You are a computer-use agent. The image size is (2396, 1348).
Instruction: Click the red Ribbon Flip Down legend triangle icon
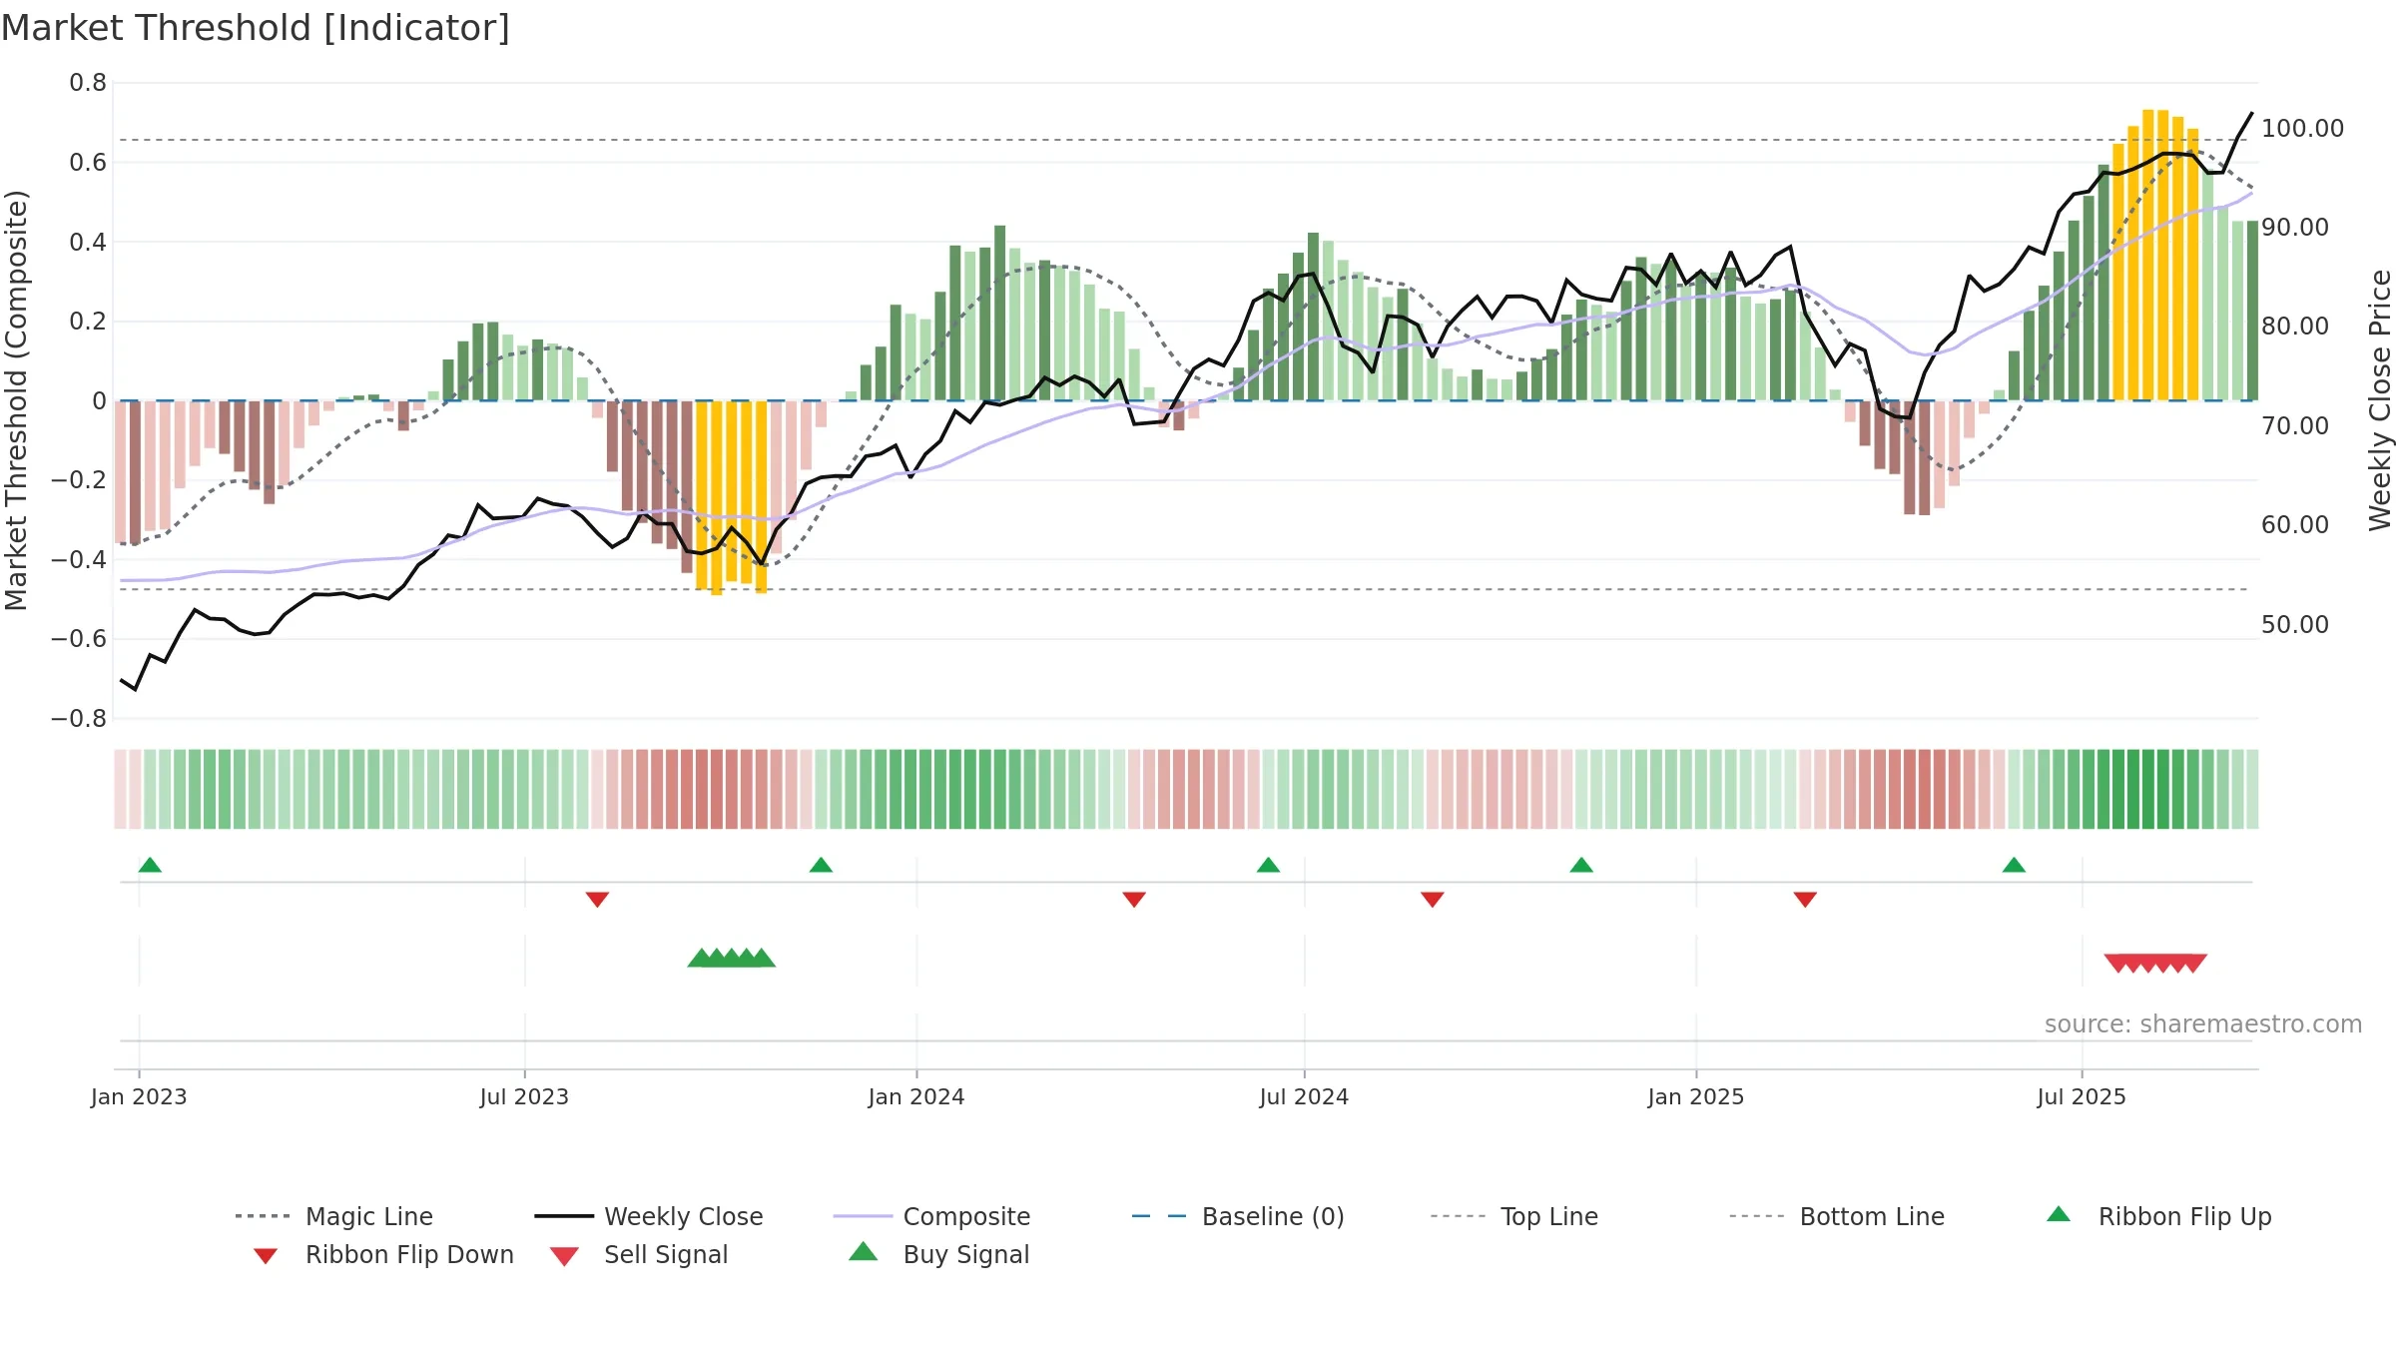[266, 1256]
